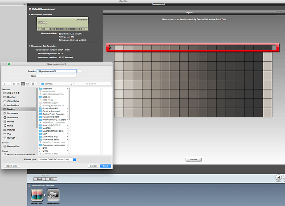Click the Save As filename field

click(57, 71)
